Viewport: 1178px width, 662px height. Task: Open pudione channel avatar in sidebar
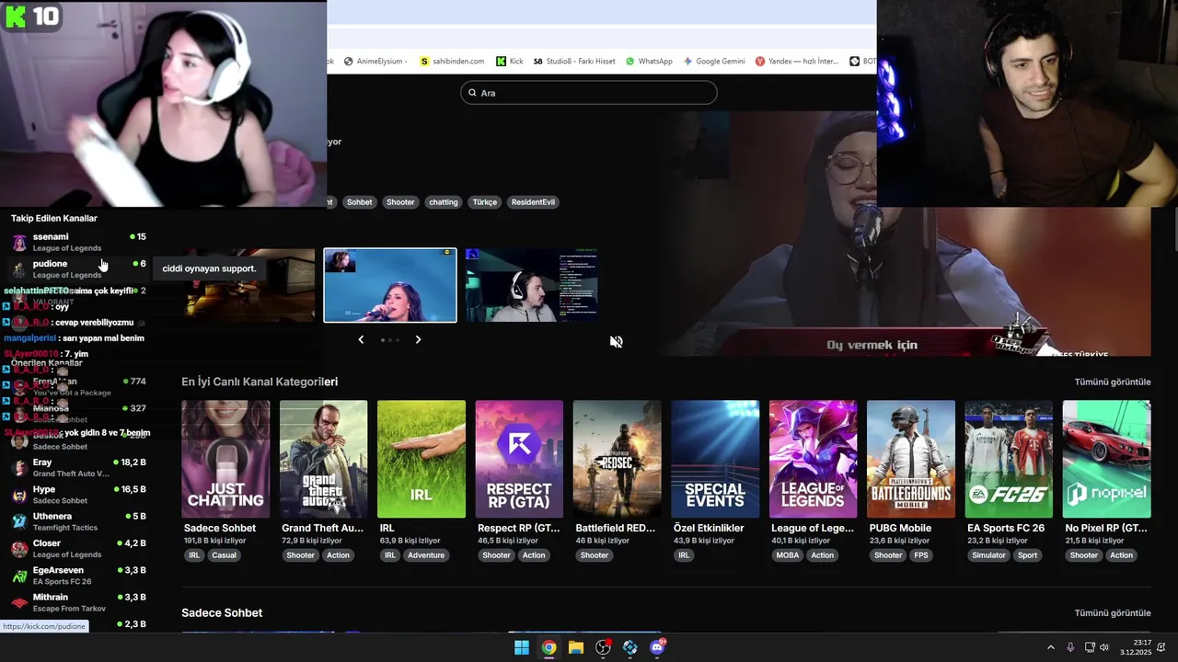[19, 269]
